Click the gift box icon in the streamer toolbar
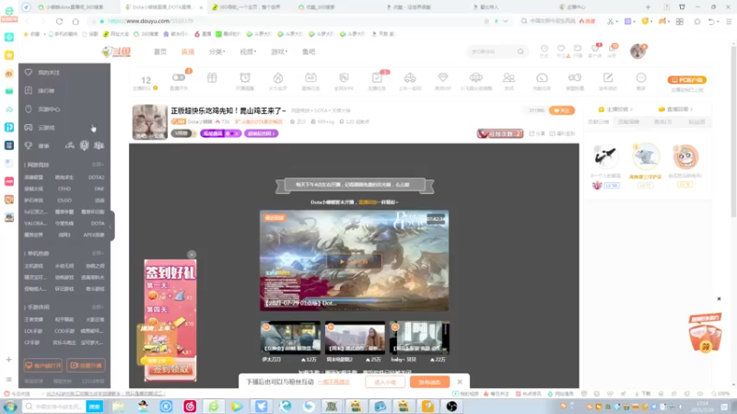The height and width of the screenshot is (414, 737). 212,77
